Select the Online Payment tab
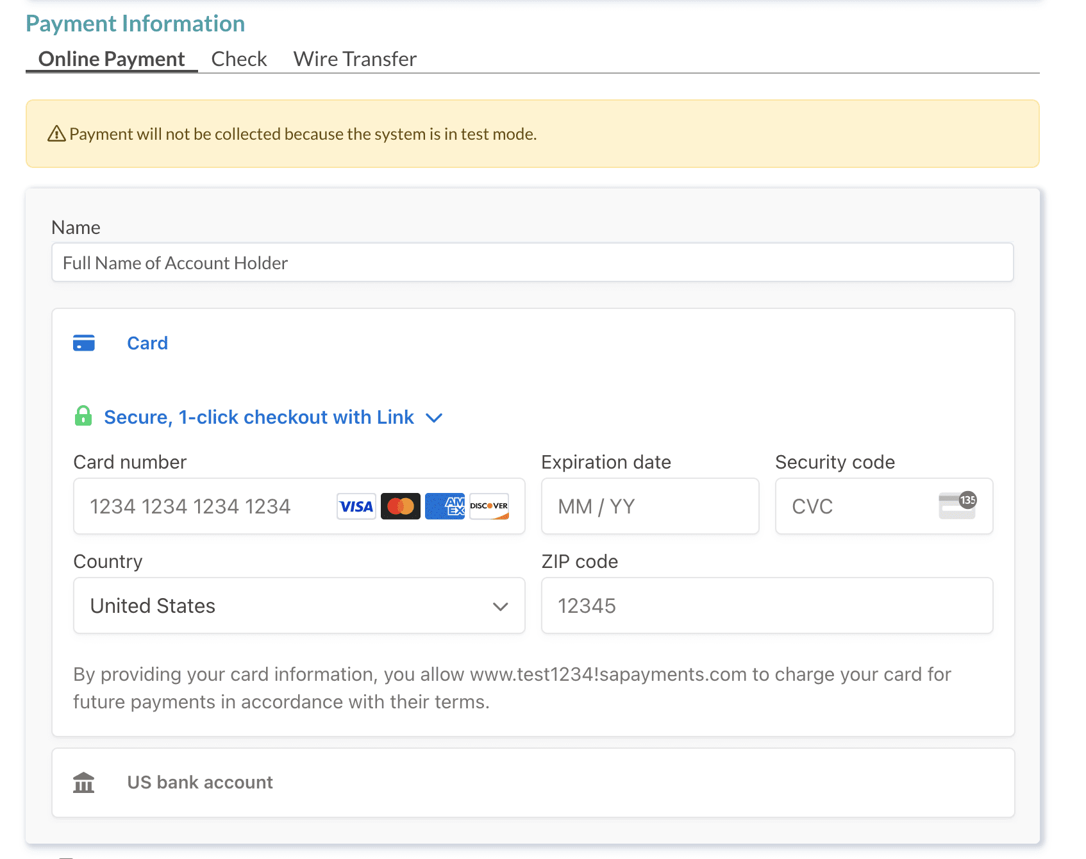 (x=112, y=59)
